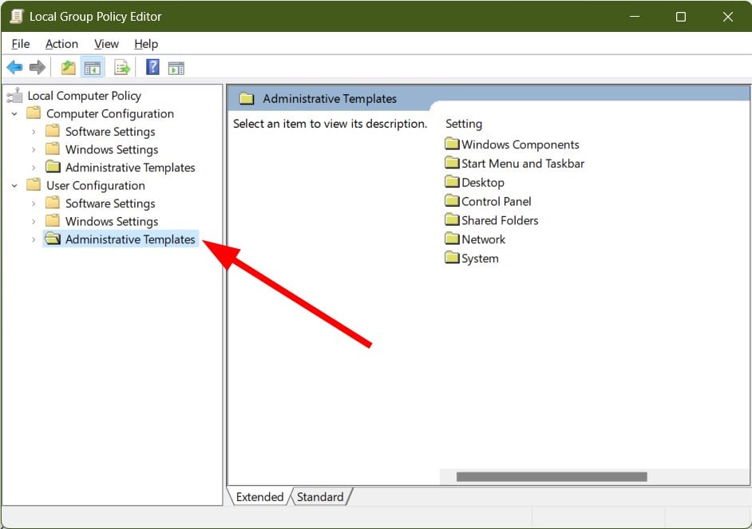The image size is (752, 529).
Task: Select highlighted Administrative Templates under User Configuration
Action: [130, 239]
